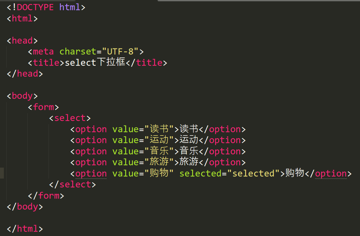Click the 运动 option's inner text

point(189,140)
